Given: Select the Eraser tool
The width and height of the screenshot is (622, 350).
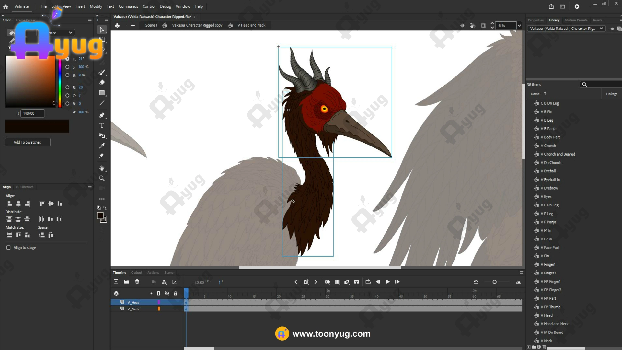Looking at the screenshot, I should (102, 82).
